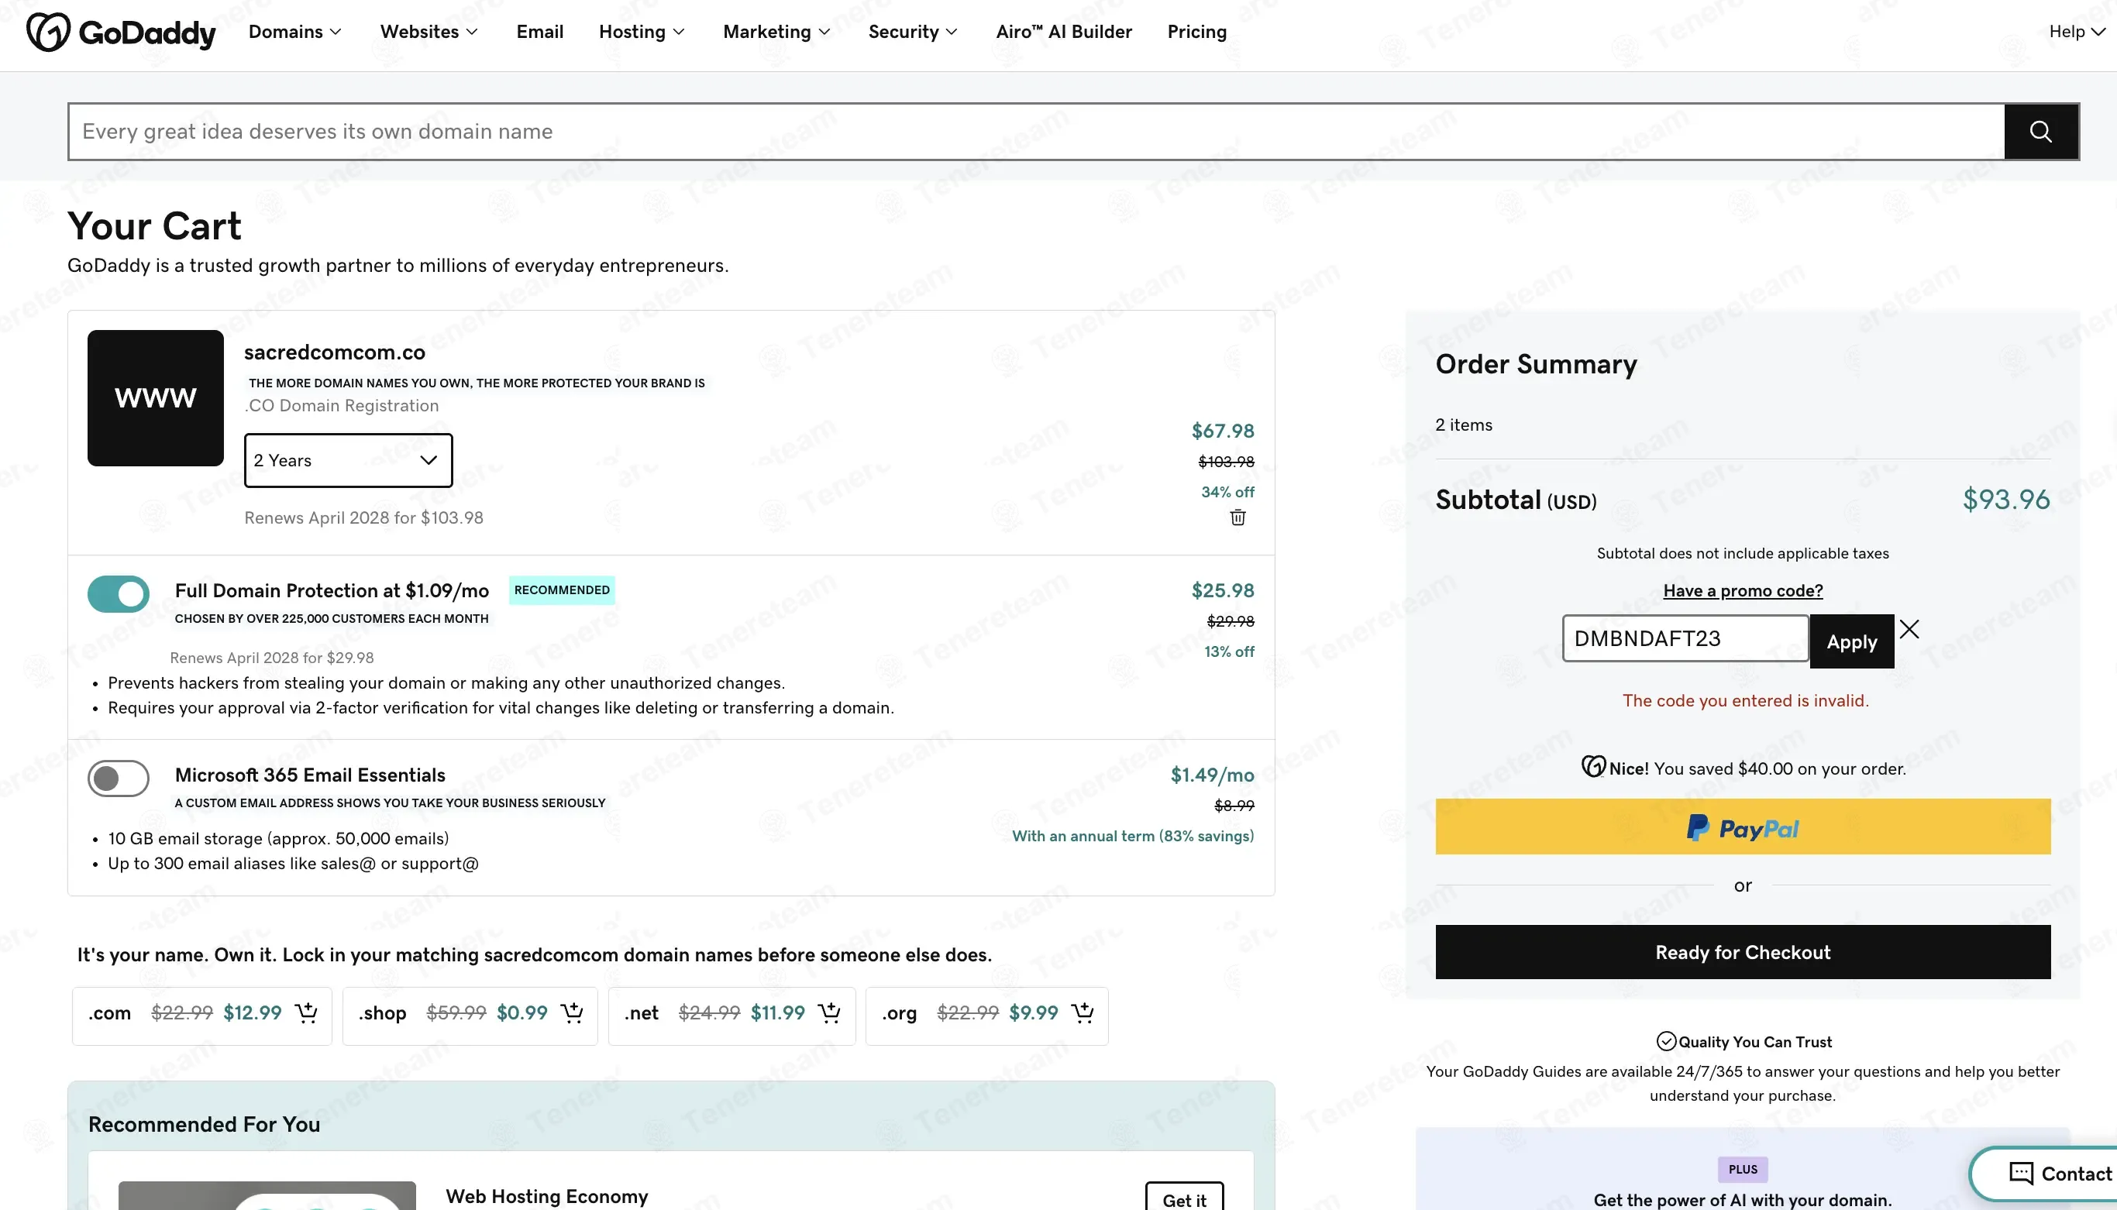Enable Microsoft 365 Email Essentials toggle
The height and width of the screenshot is (1210, 2117).
click(x=118, y=778)
